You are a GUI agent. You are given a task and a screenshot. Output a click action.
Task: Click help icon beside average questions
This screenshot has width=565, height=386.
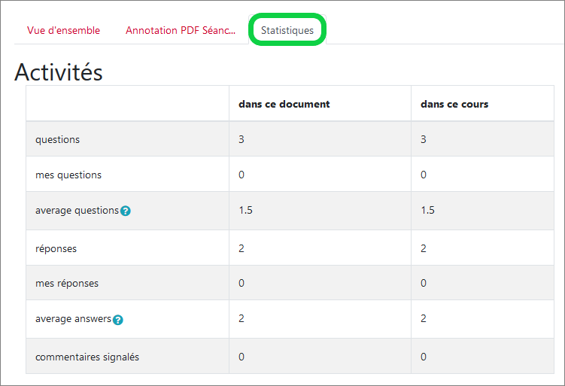[126, 211]
